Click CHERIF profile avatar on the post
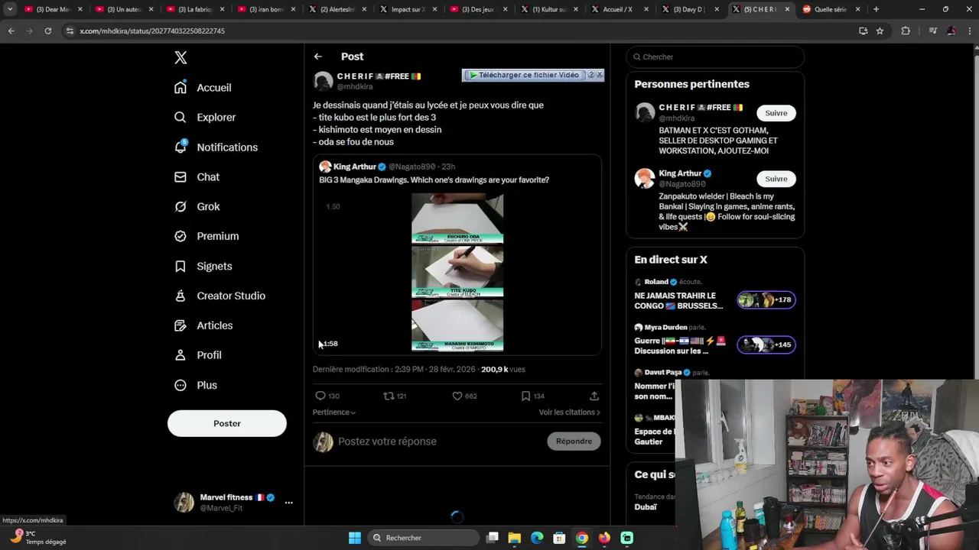This screenshot has height=550, width=979. tap(323, 81)
